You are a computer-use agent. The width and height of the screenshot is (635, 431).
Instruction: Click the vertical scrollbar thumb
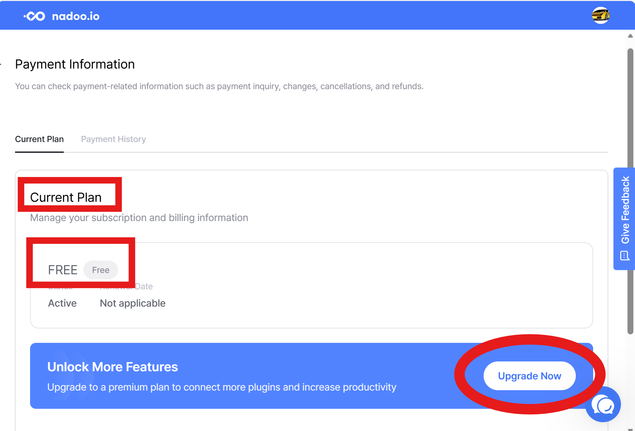pyautogui.click(x=630, y=191)
